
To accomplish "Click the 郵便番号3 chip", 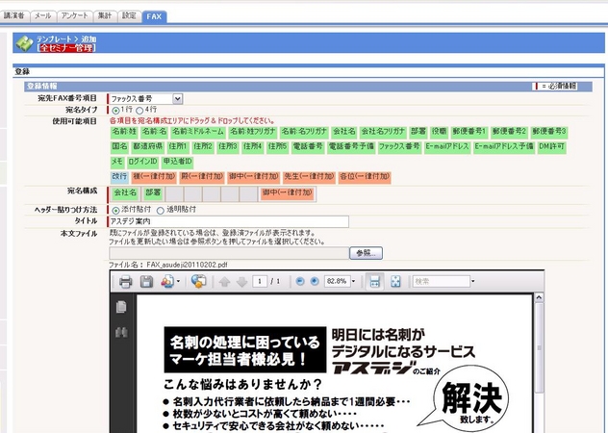I will tap(548, 132).
